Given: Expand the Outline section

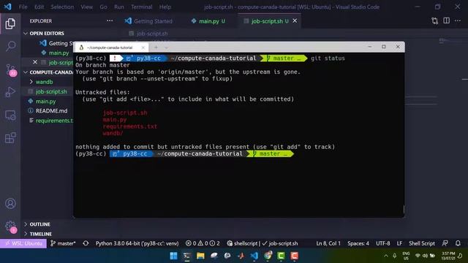Looking at the screenshot, I should click(39, 224).
